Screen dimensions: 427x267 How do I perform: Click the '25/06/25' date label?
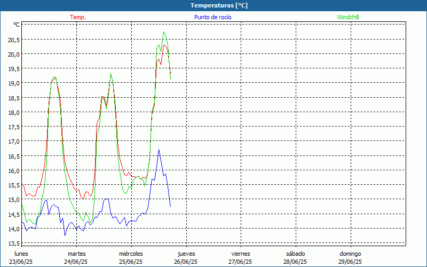click(131, 262)
